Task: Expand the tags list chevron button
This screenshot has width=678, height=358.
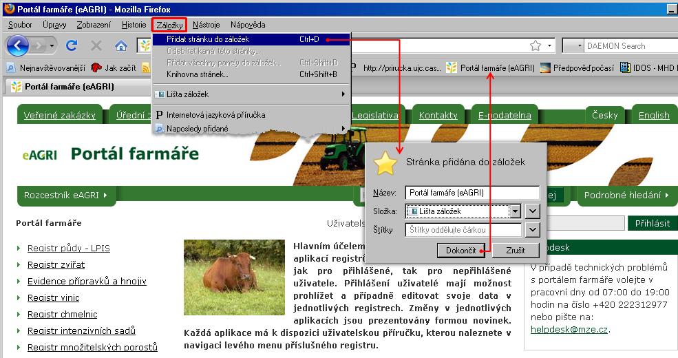Action: click(x=533, y=230)
